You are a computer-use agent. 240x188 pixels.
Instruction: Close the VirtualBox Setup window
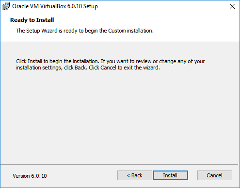(x=232, y=6)
